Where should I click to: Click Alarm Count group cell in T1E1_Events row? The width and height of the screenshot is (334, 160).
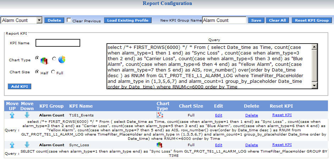[52, 115]
